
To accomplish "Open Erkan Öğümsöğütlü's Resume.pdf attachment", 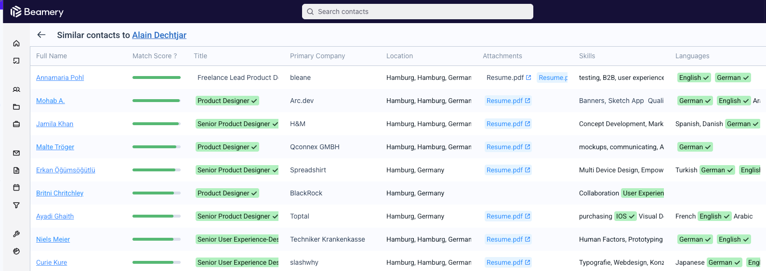I will point(508,170).
